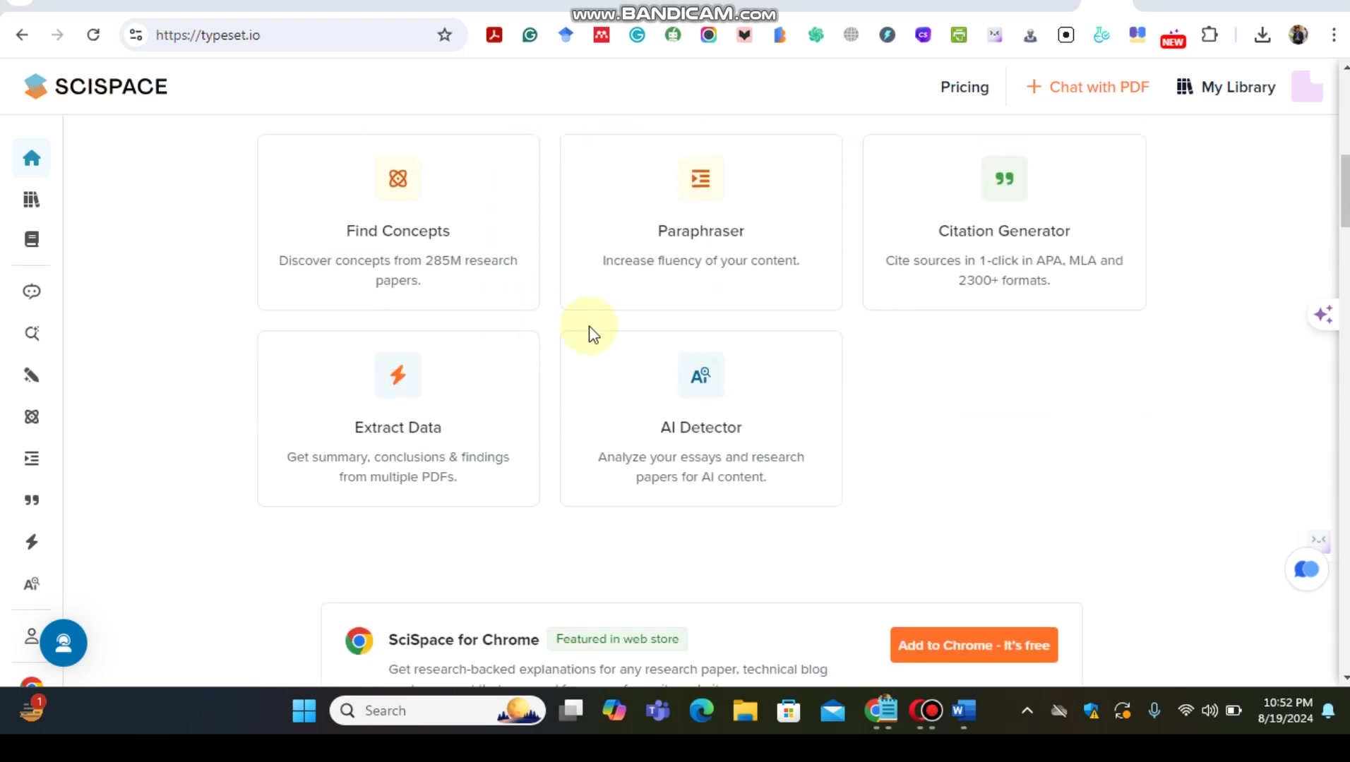The image size is (1350, 762).
Task: Open the chat bubble icon in the sidebar
Action: coord(31,291)
